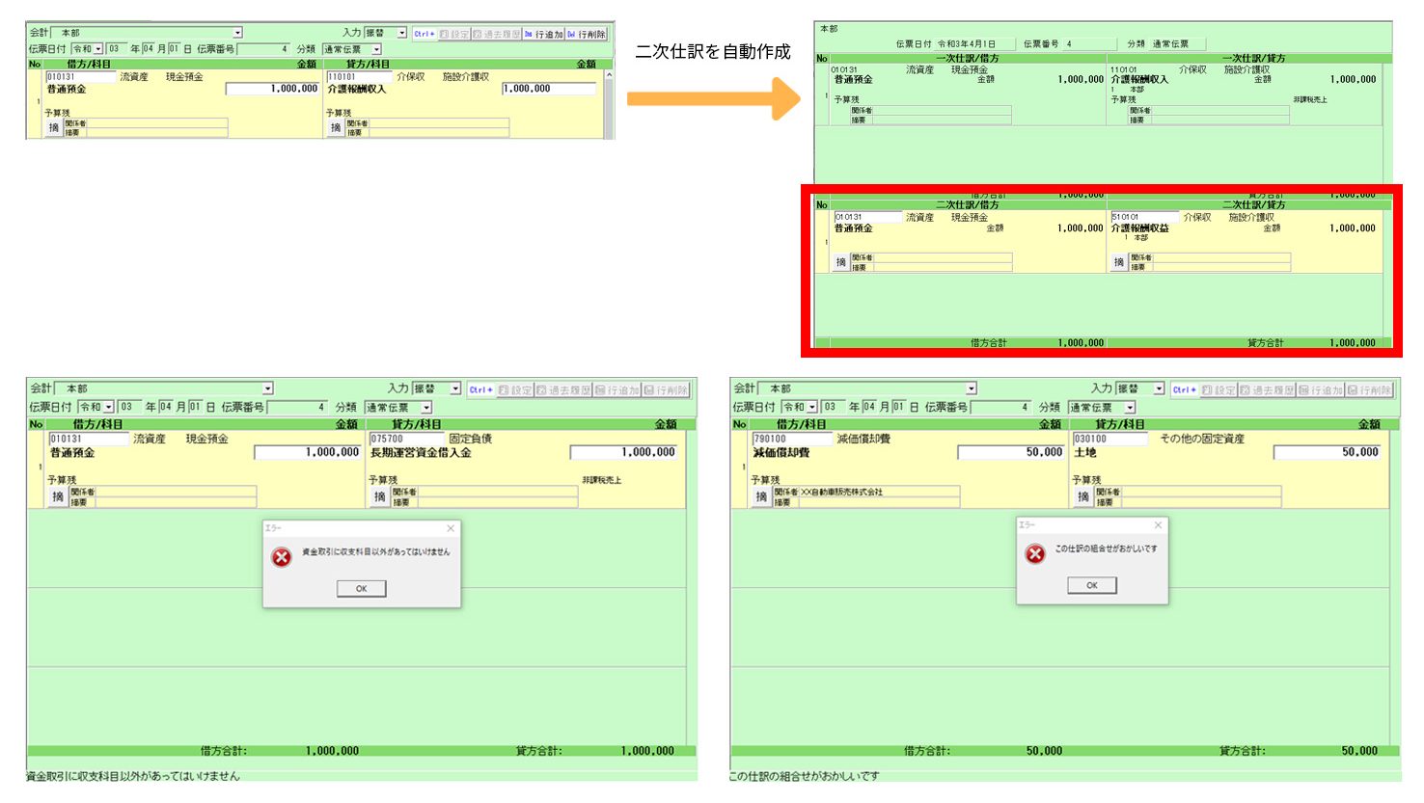The height and width of the screenshot is (803, 1424).
Task: Click OK in この仕訳の組合せがおかしい error dialog
Action: pyautogui.click(x=1092, y=585)
